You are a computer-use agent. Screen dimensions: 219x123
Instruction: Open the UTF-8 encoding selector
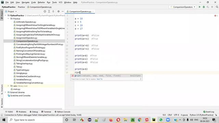pyautogui.click(x=177, y=115)
